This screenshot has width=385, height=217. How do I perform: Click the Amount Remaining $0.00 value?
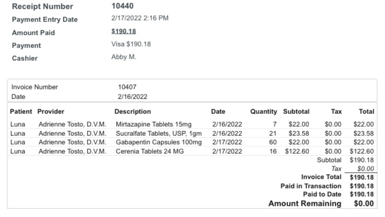point(363,204)
